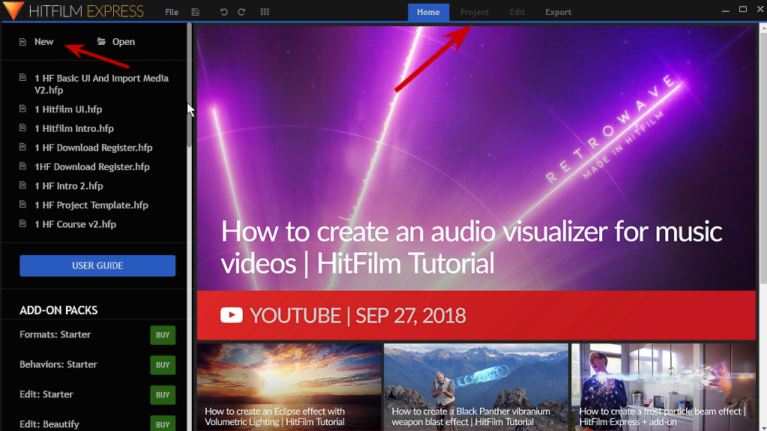
Task: Click the Open folder icon
Action: [101, 42]
